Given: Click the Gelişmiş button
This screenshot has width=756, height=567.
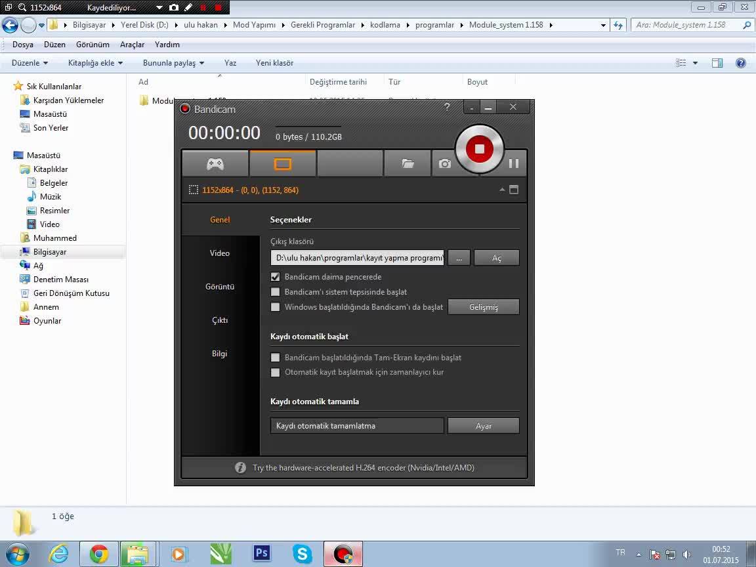Looking at the screenshot, I should coord(484,307).
